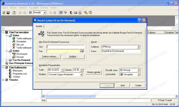179x107 pixels.
Task: Collapse the Tüm Kullanıcılar tree node
Action: (3, 67)
